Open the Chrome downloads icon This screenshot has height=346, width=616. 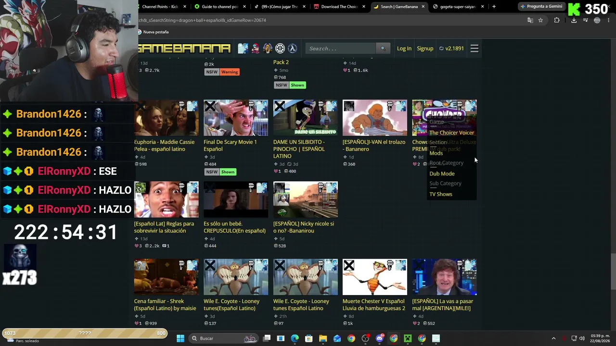(574, 20)
